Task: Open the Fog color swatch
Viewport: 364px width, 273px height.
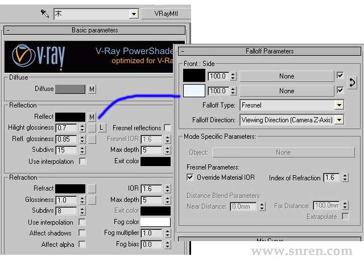Action: click(x=155, y=222)
